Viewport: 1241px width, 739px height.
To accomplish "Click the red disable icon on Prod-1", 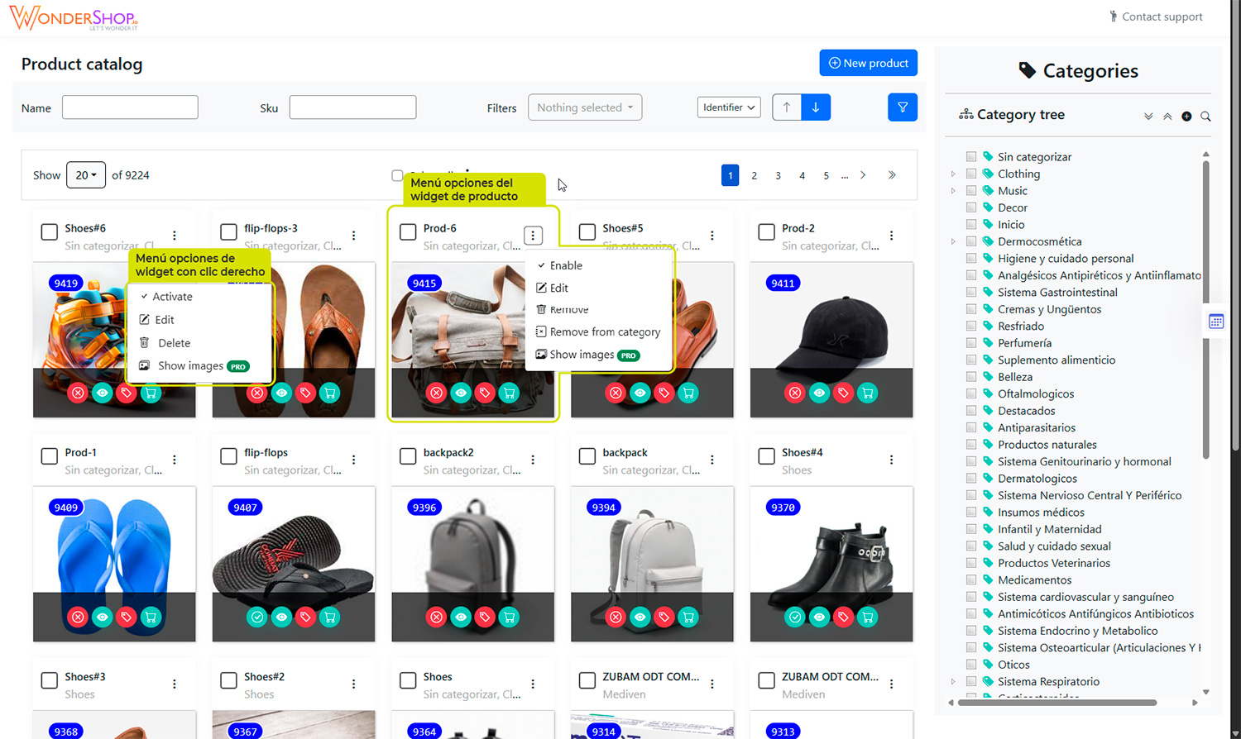I will pos(78,617).
